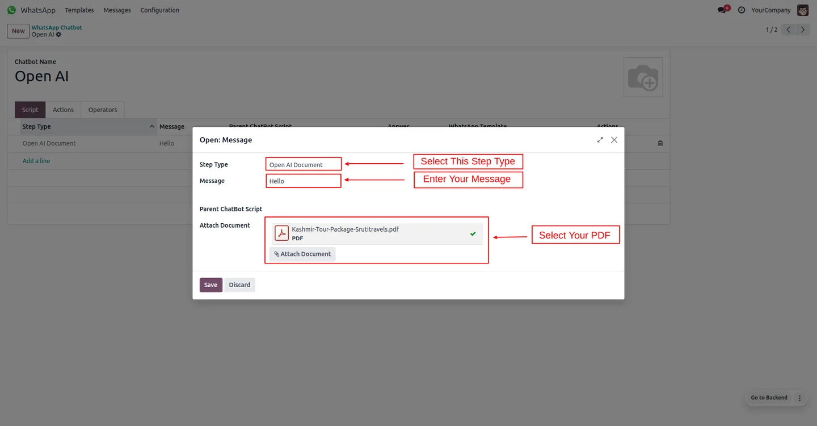Click the WhatsApp app name
The width and height of the screenshot is (817, 426).
(38, 10)
